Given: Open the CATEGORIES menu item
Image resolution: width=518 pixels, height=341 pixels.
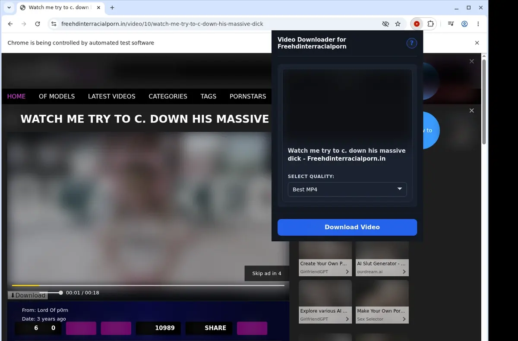Looking at the screenshot, I should 168,96.
